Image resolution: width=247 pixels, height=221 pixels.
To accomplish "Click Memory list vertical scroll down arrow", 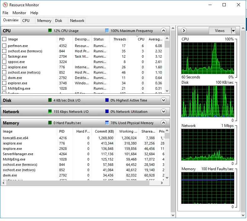I will tap(167, 178).
